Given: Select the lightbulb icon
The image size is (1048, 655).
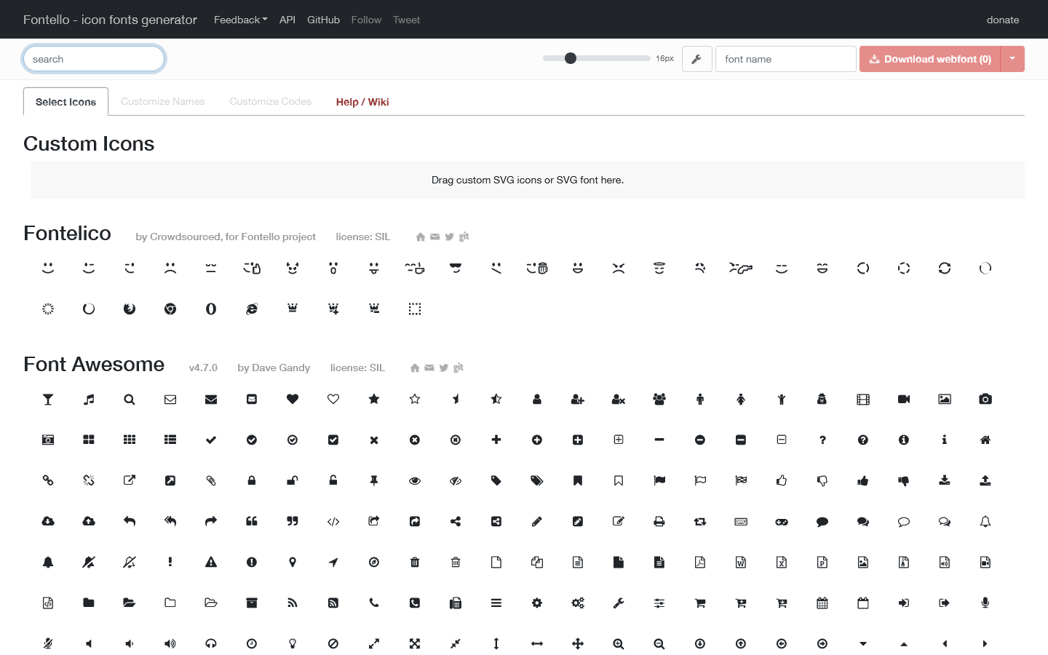Looking at the screenshot, I should point(293,643).
